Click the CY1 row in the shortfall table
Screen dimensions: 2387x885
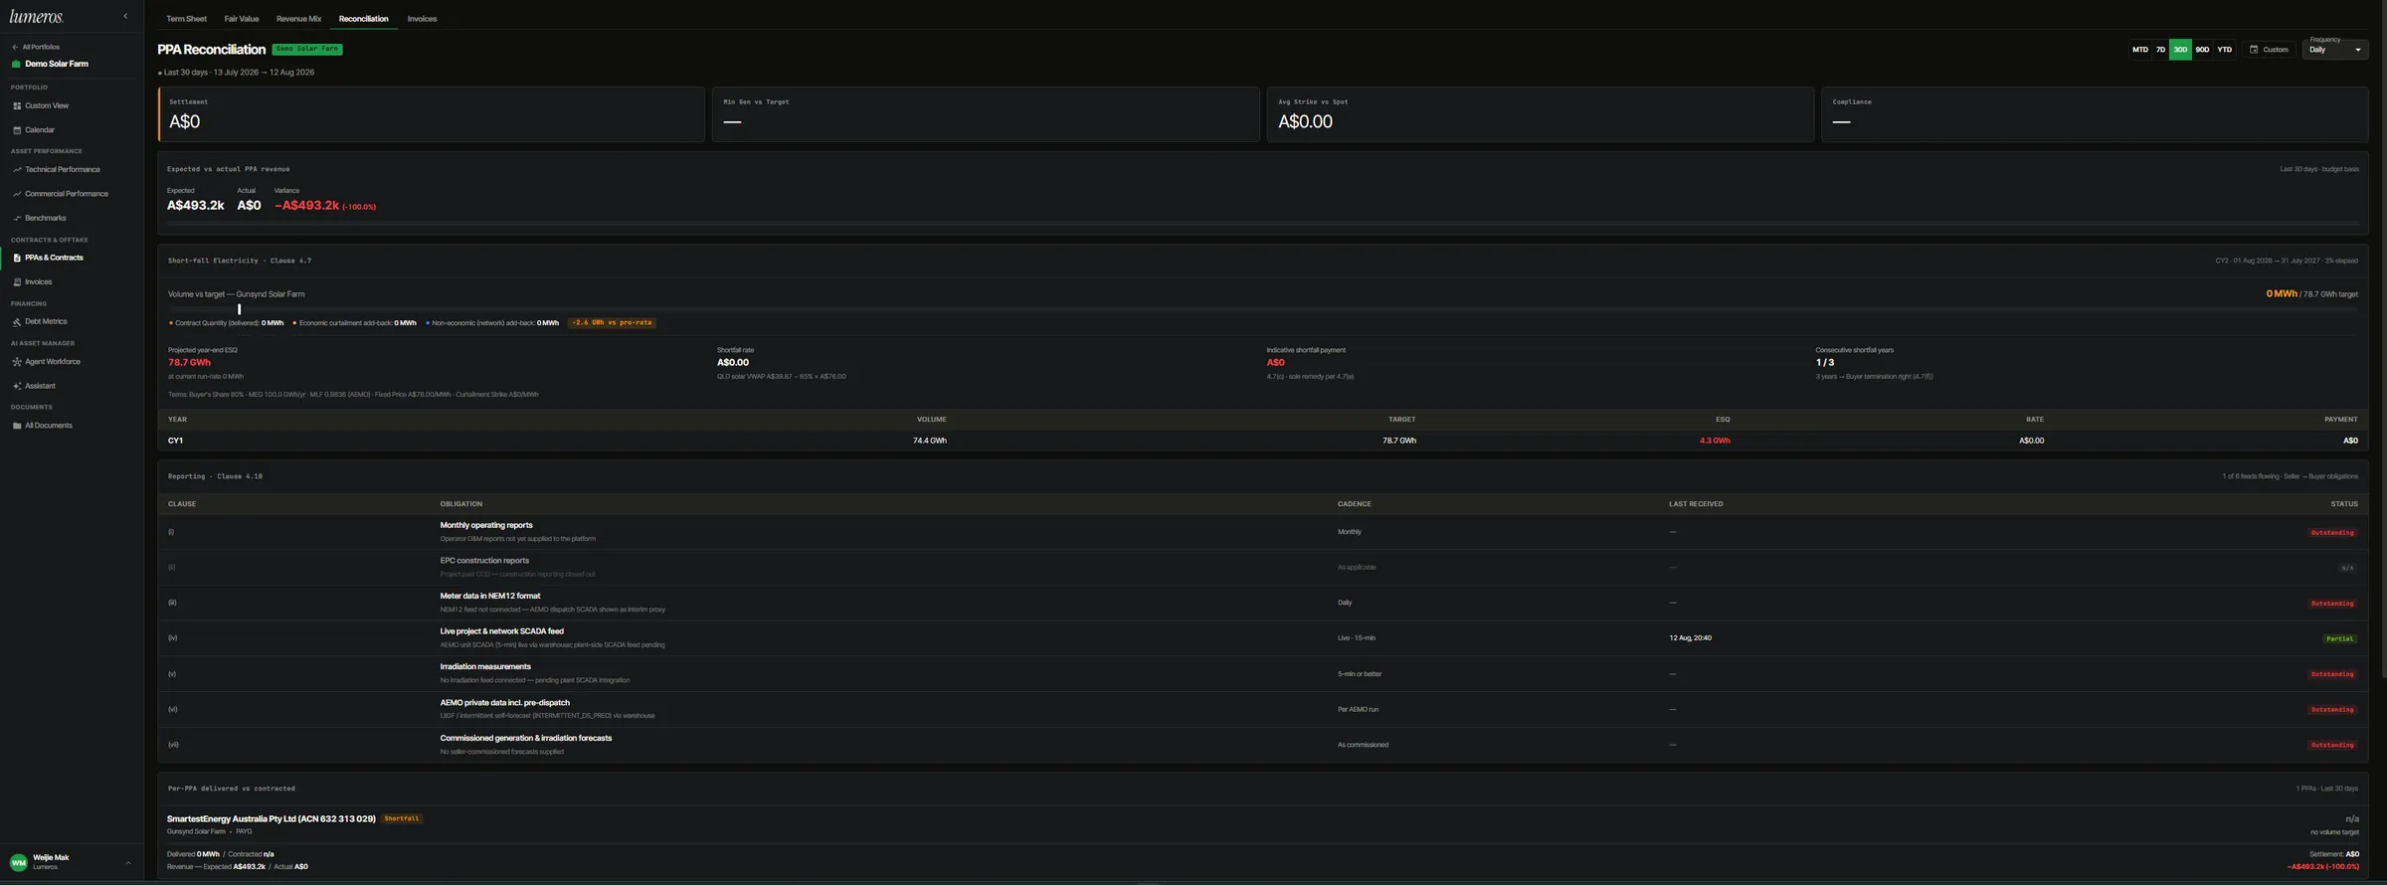(1262, 441)
